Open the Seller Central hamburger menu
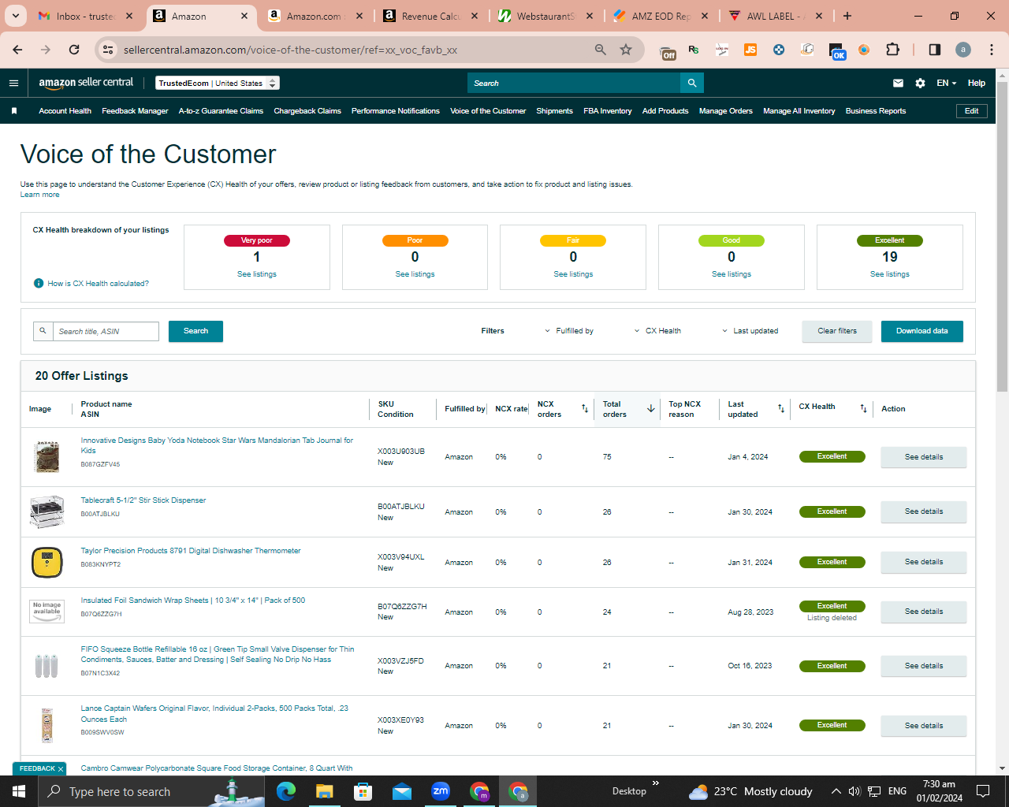1009x807 pixels. pos(13,83)
